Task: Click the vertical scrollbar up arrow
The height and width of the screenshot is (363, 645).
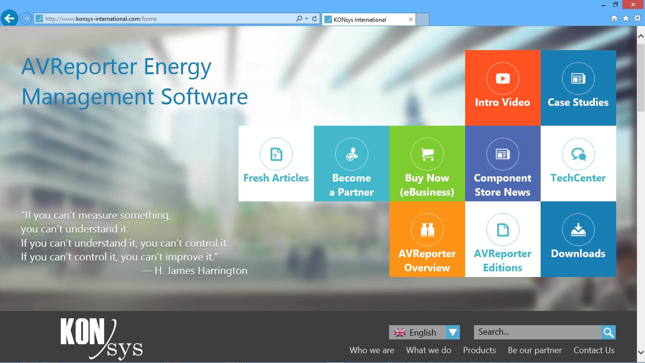Action: (641, 35)
